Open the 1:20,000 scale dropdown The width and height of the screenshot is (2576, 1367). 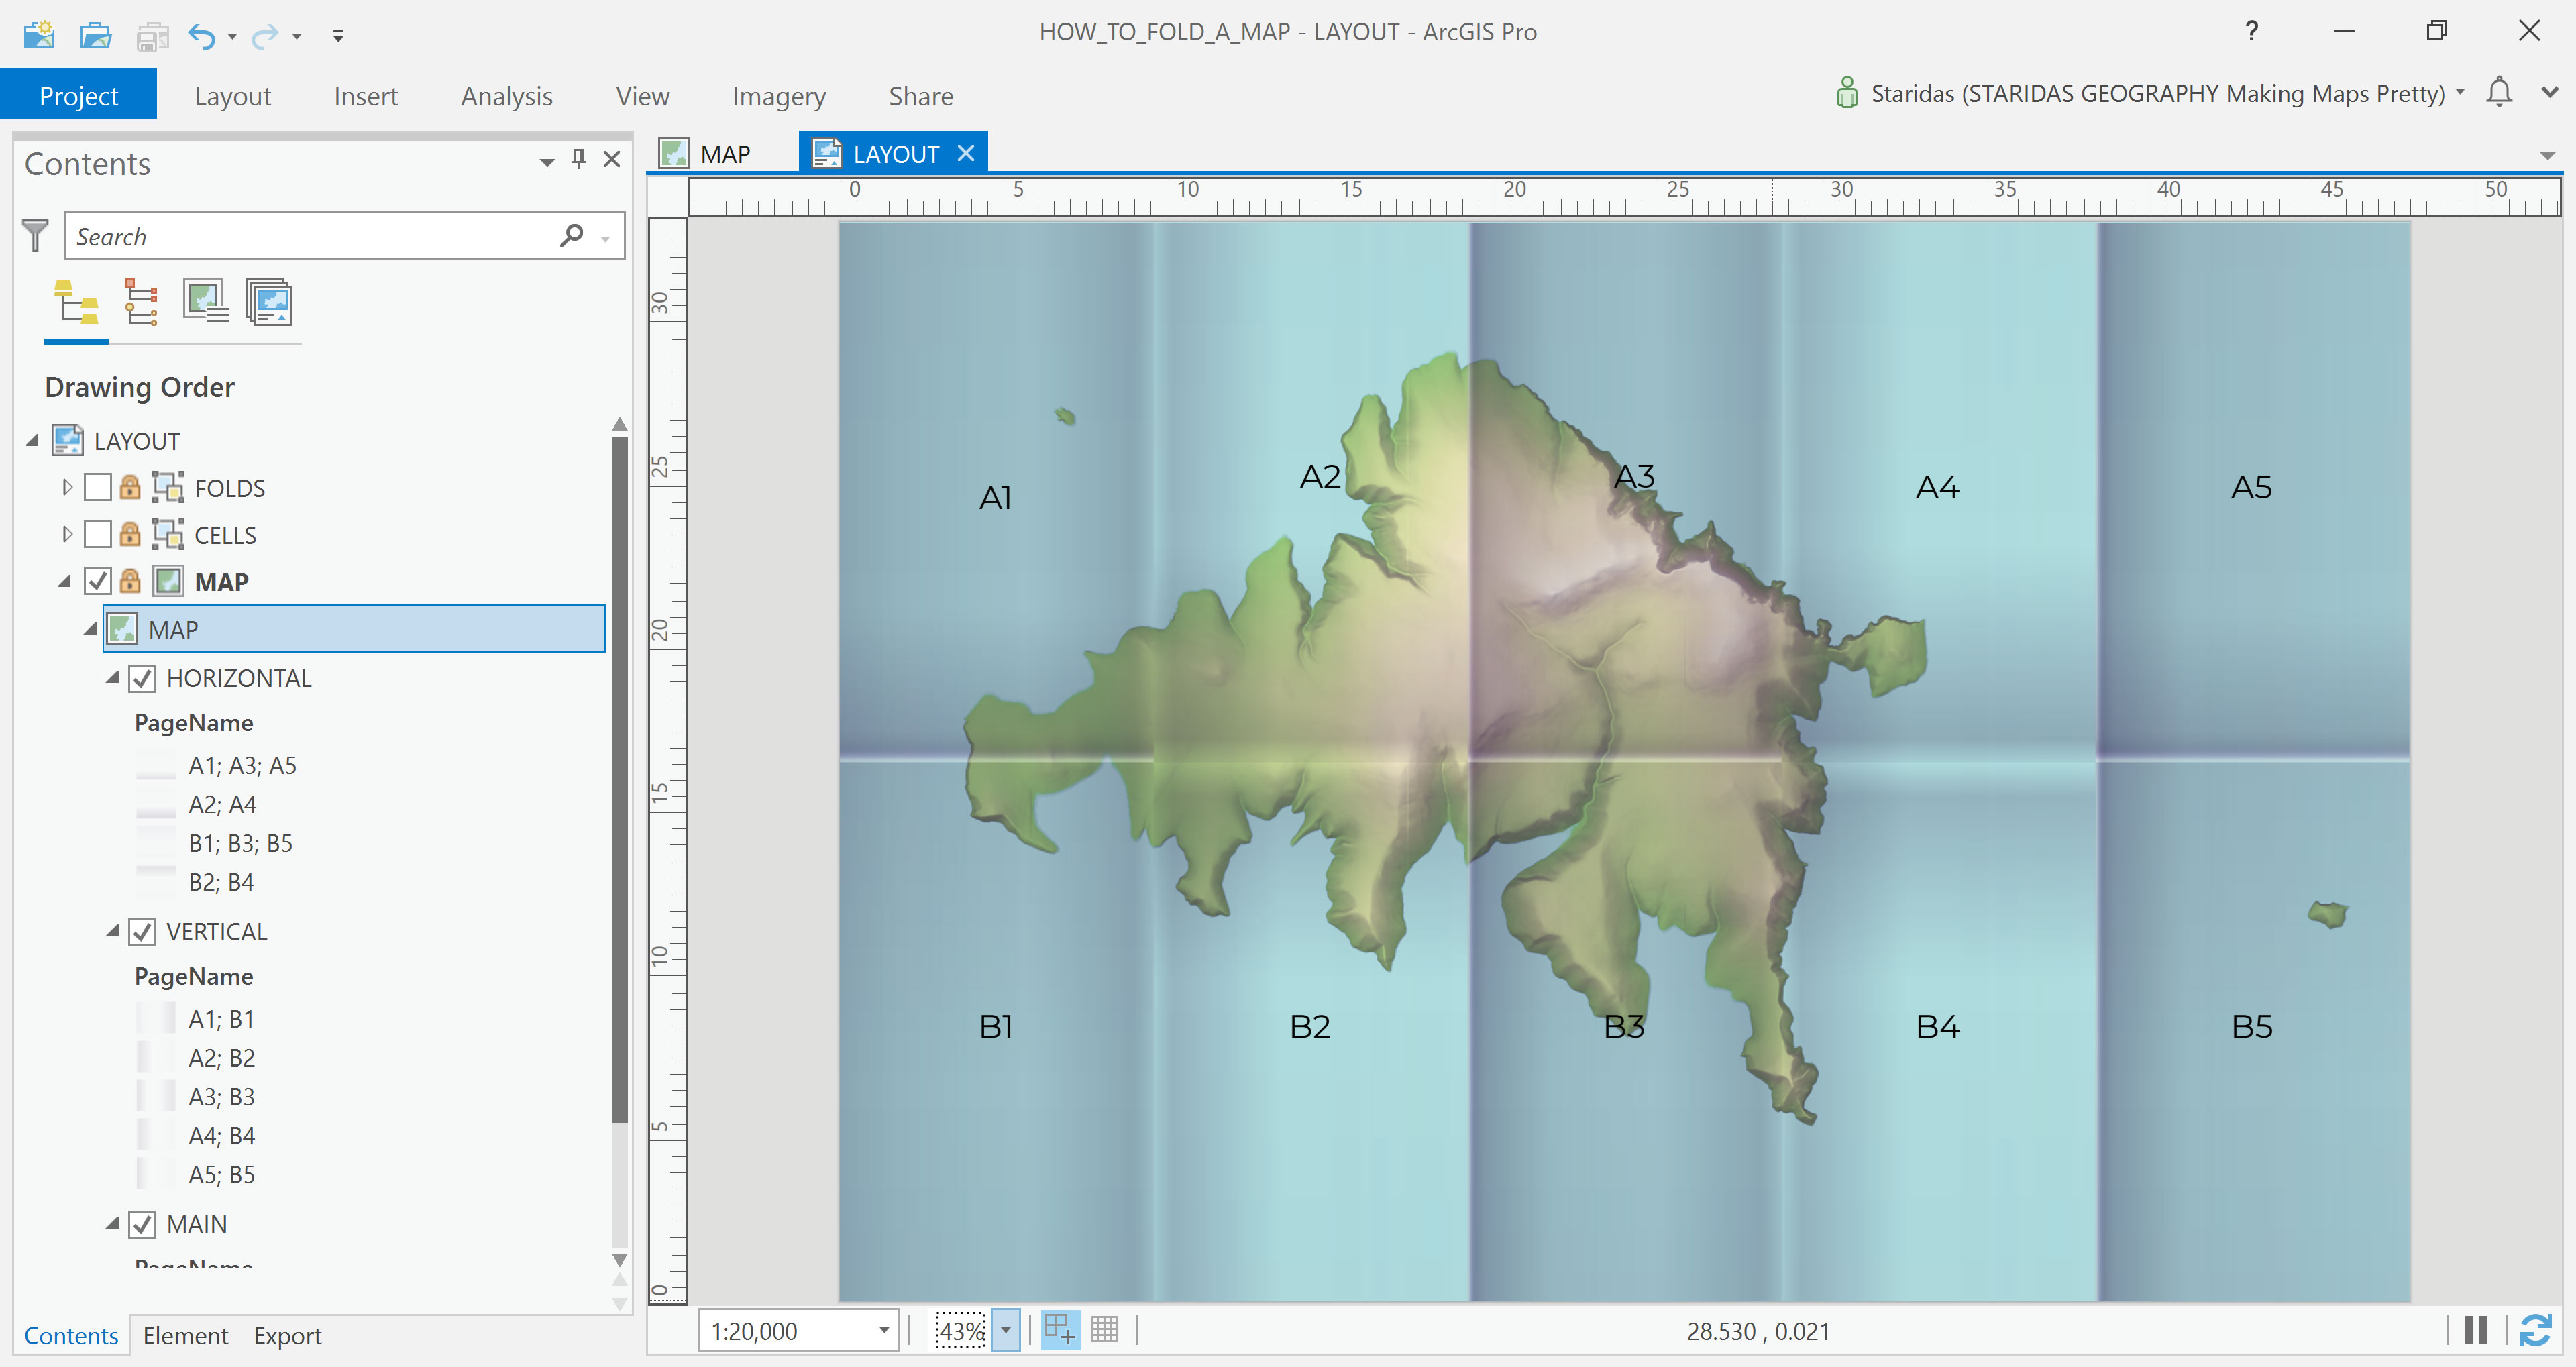883,1331
